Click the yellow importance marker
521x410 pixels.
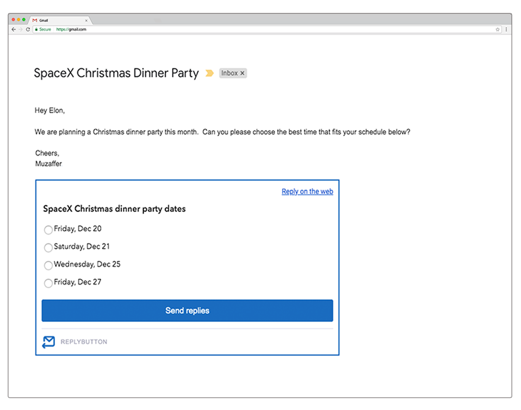[x=209, y=73]
